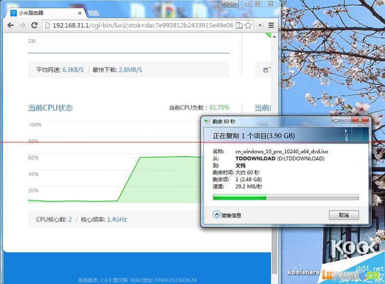The width and height of the screenshot is (385, 284).
Task: Click the copy dialog title bar icon
Action: click(207, 121)
